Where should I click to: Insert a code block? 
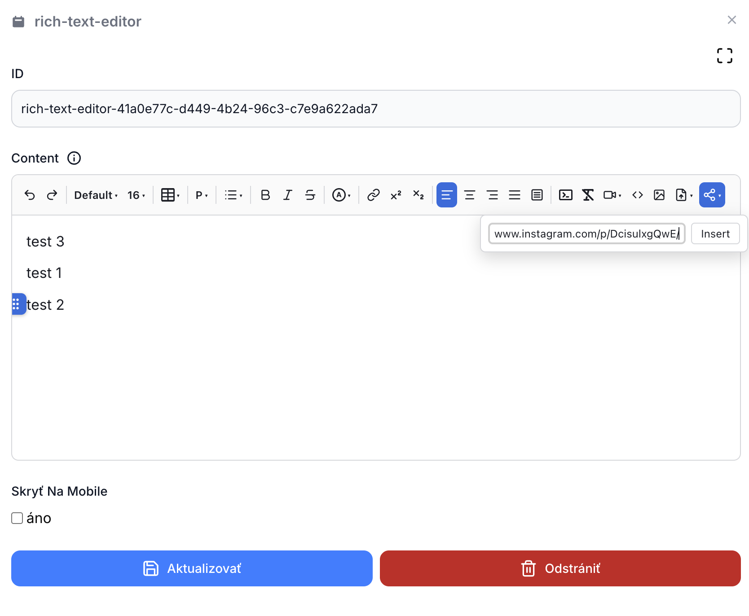pos(565,195)
